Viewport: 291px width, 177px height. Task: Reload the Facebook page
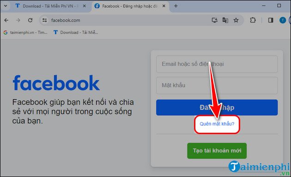click(30, 20)
